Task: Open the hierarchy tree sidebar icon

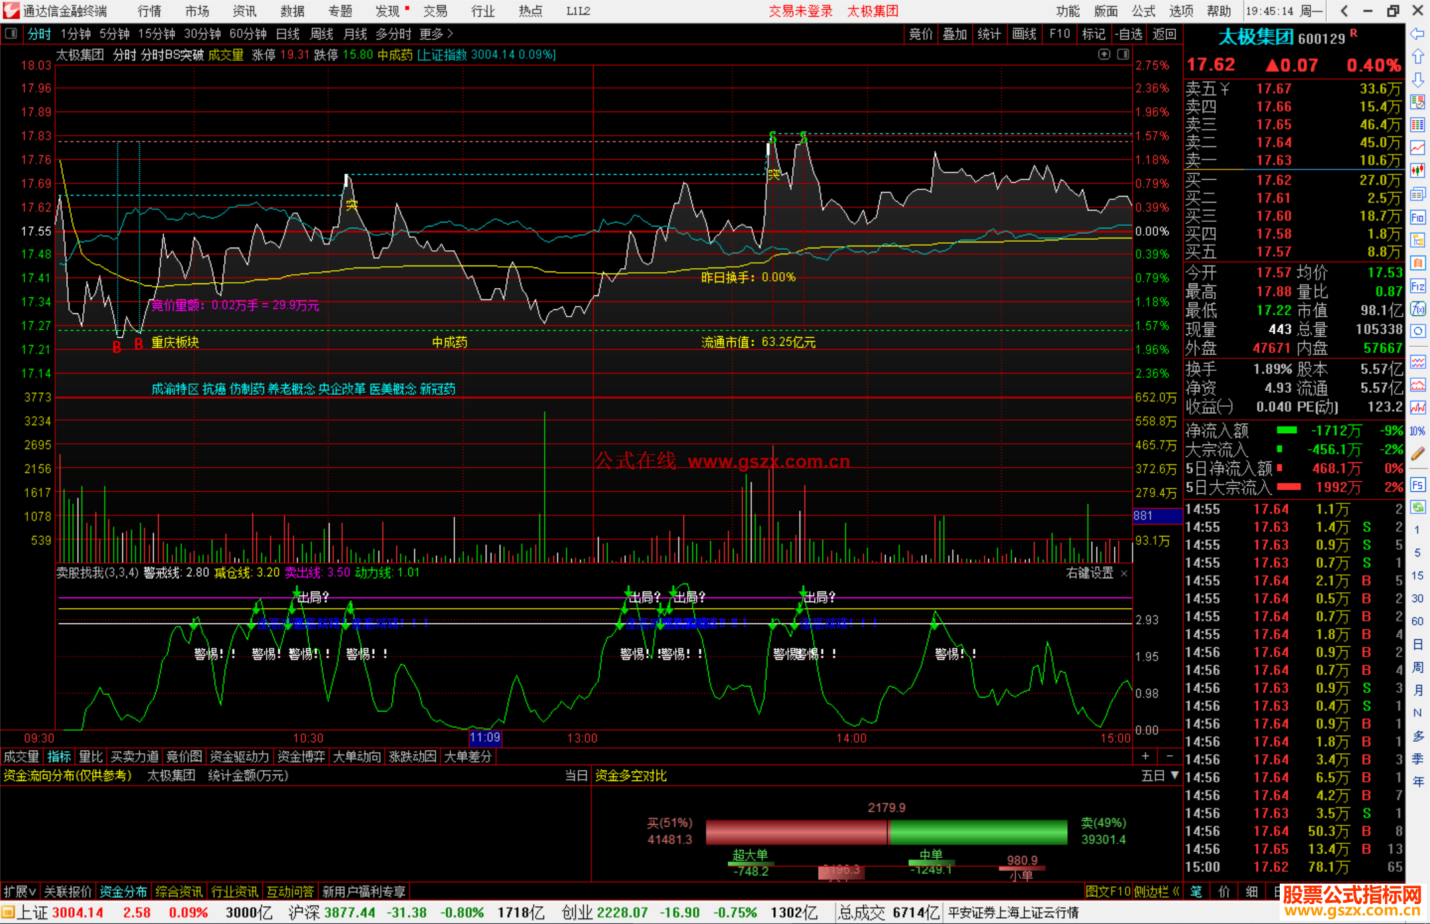Action: (x=1417, y=240)
